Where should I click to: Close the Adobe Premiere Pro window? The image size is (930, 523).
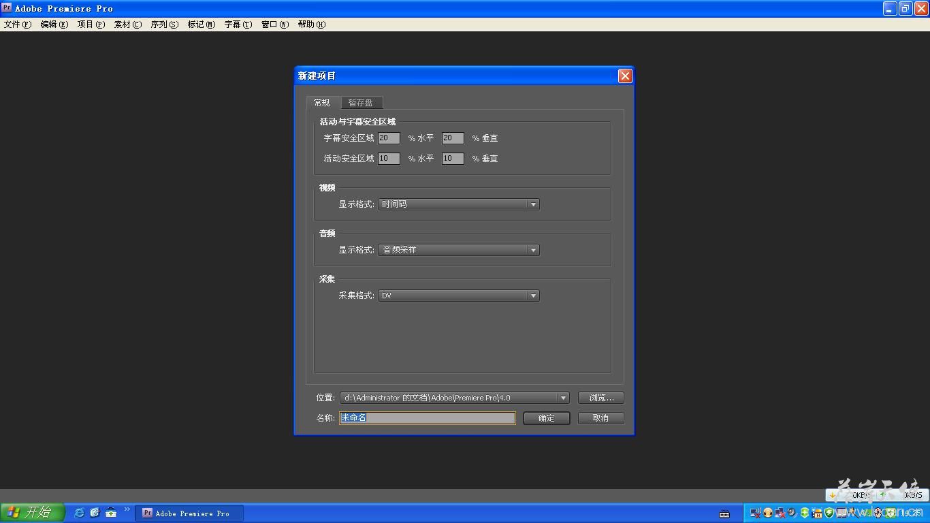[921, 8]
